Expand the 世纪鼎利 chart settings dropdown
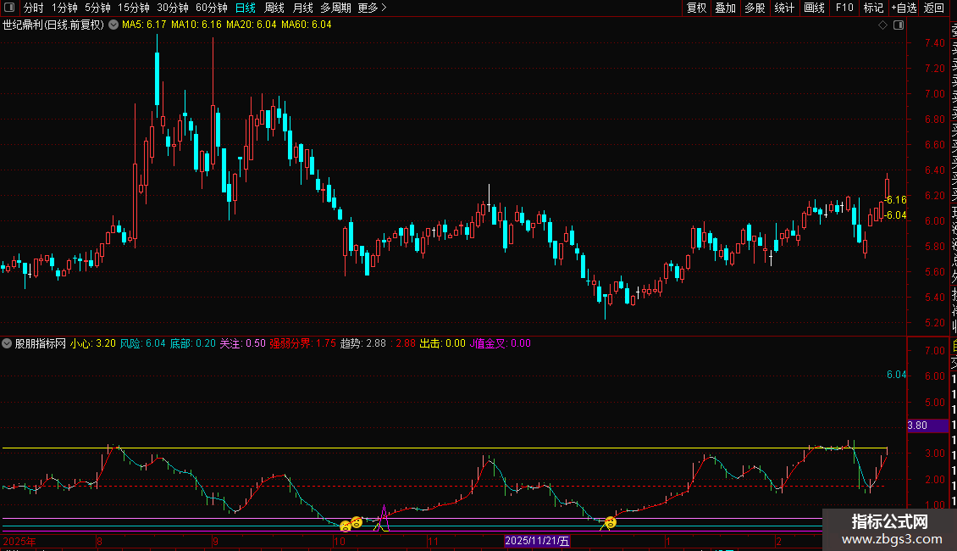Viewport: 957px width, 551px height. pyautogui.click(x=113, y=25)
